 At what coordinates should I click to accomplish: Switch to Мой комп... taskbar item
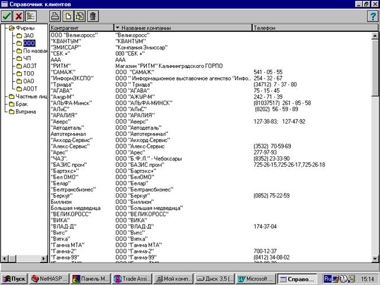pyautogui.click(x=173, y=279)
